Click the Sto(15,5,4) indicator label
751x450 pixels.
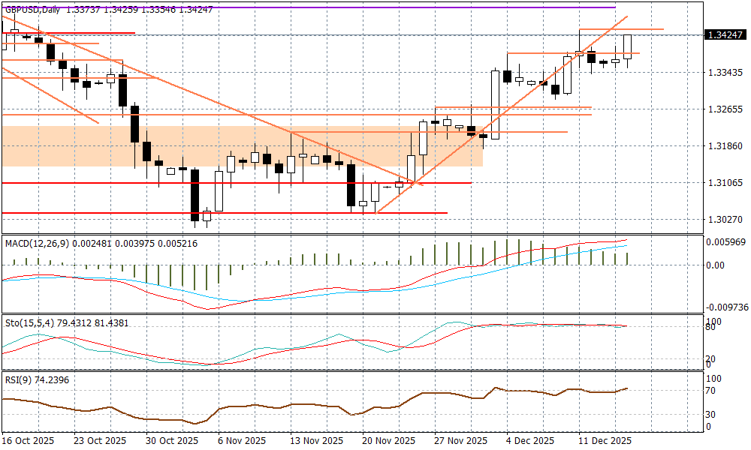tap(32, 322)
